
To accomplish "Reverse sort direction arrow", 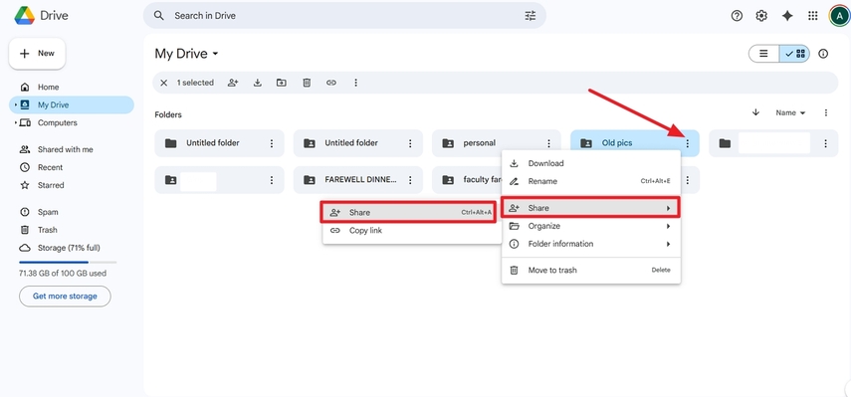I will click(755, 112).
